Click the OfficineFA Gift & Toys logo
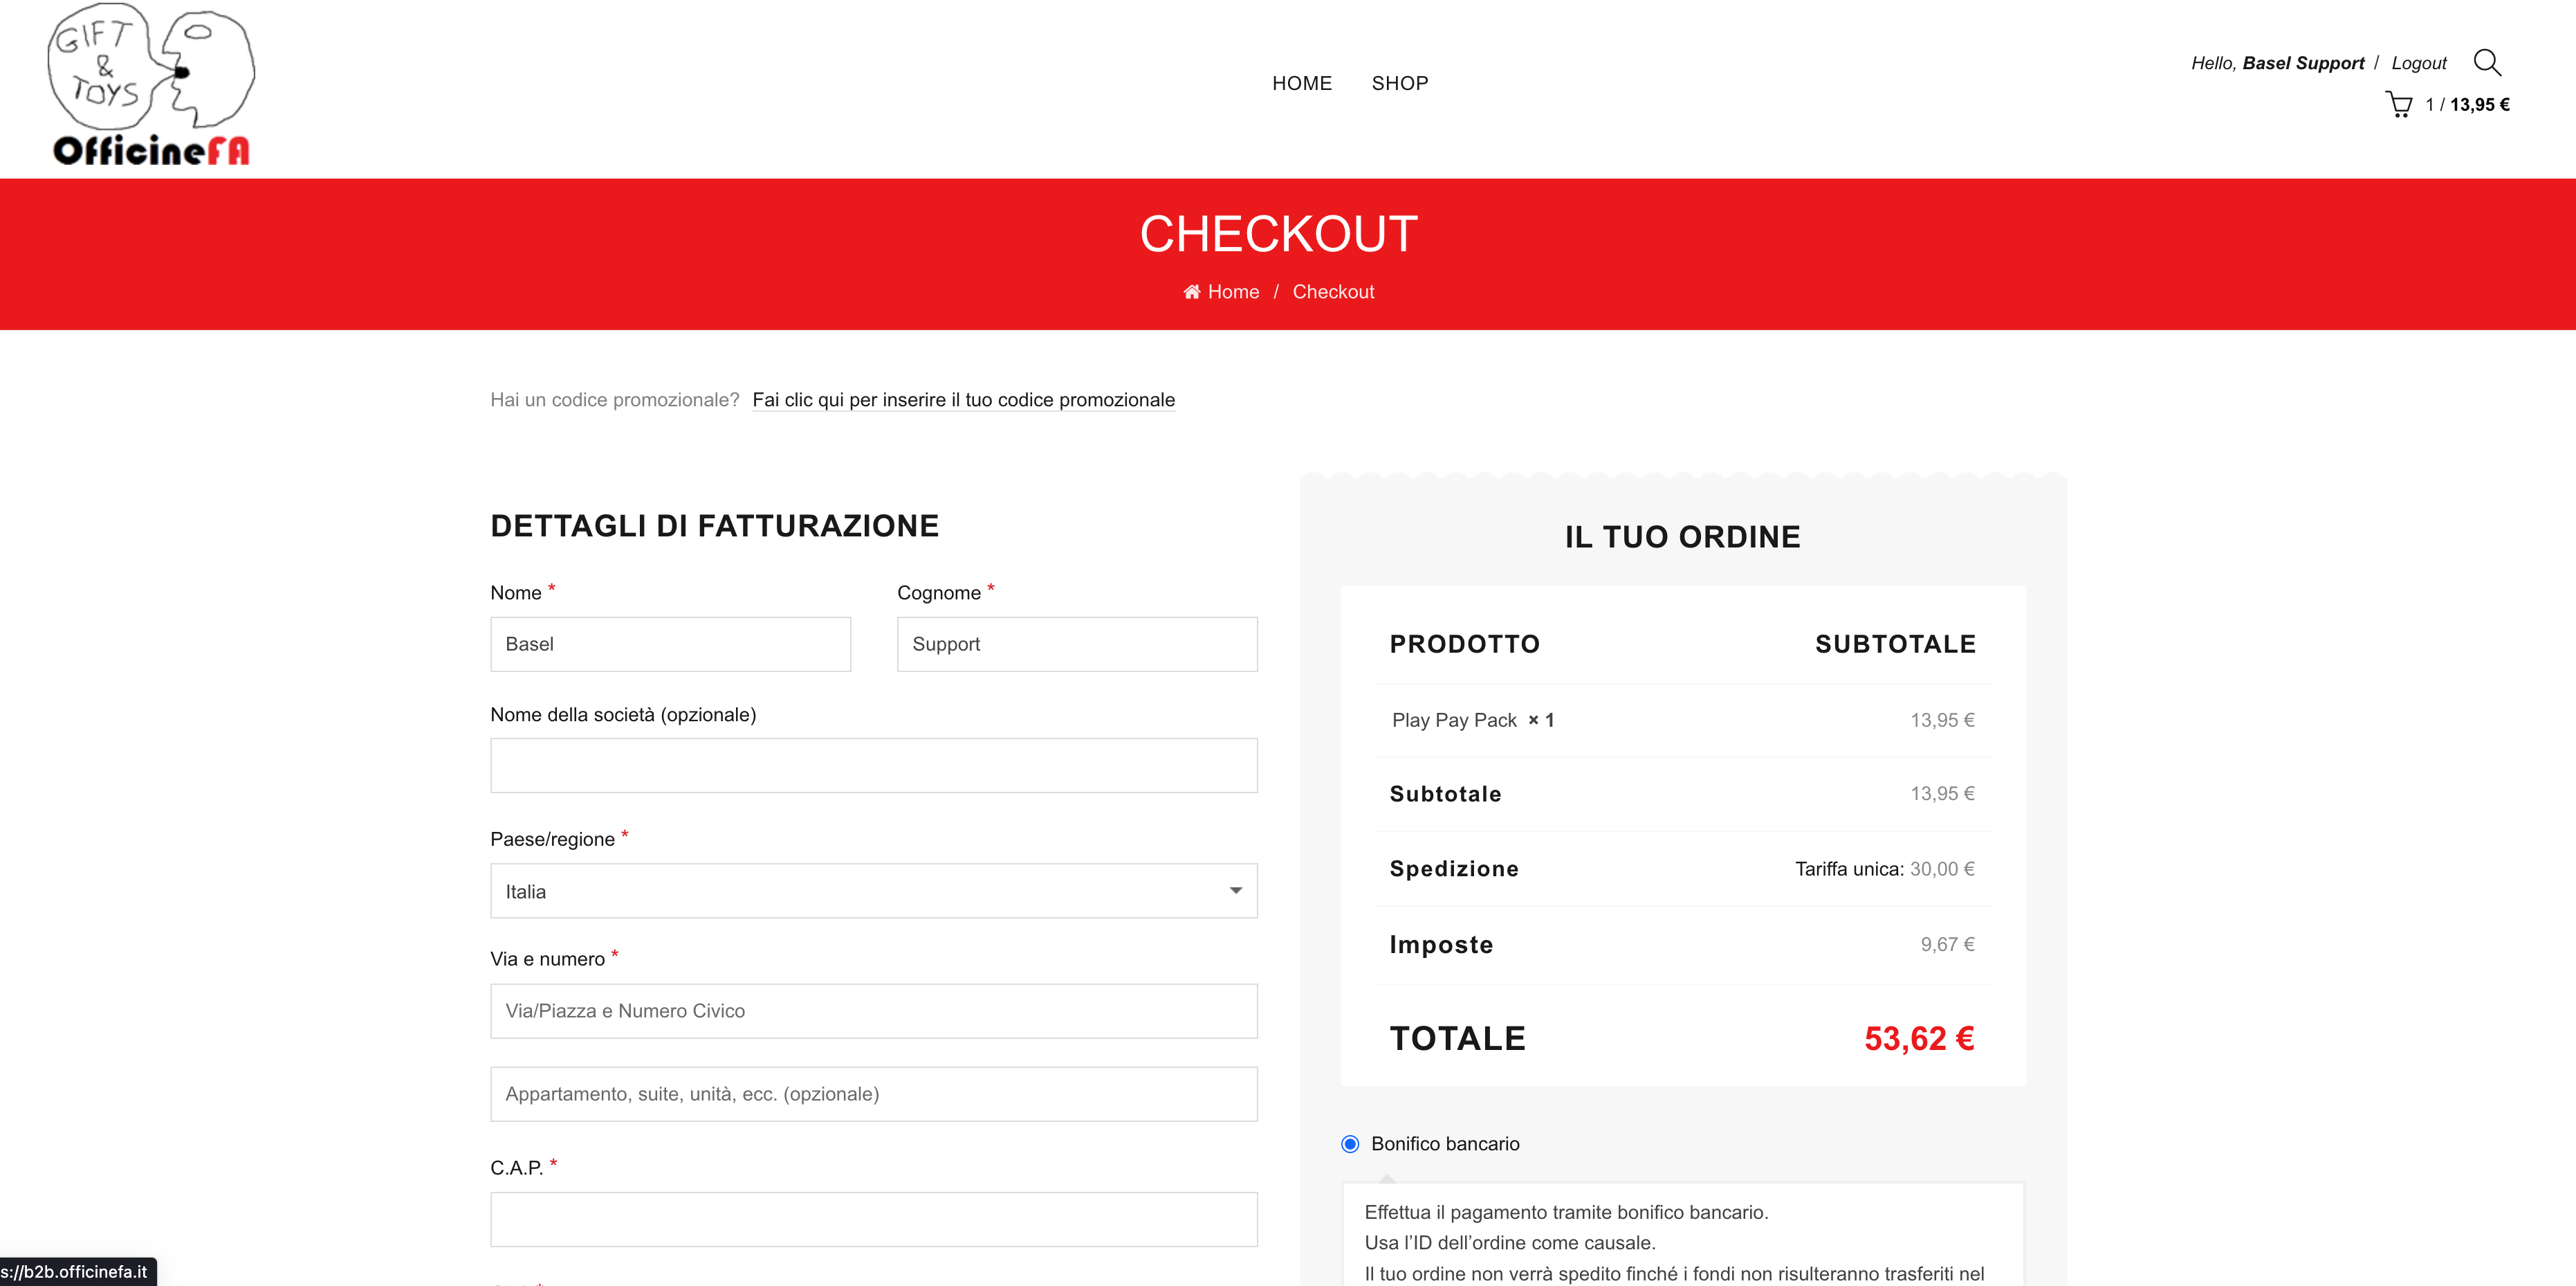Image resolution: width=2576 pixels, height=1286 pixels. click(151, 85)
